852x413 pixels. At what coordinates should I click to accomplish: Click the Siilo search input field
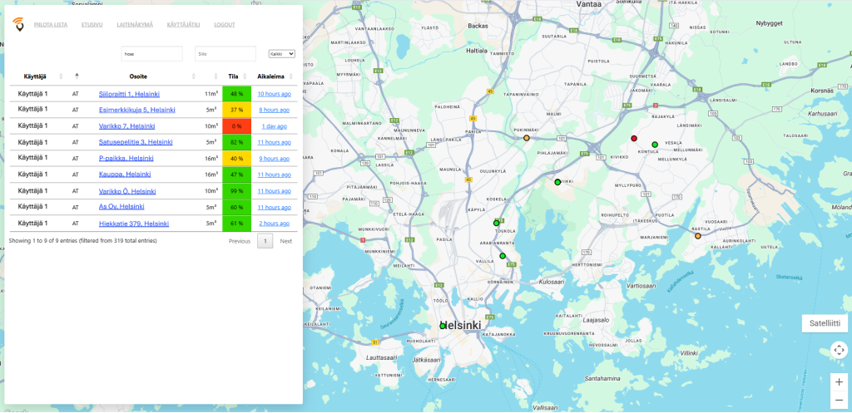click(225, 54)
